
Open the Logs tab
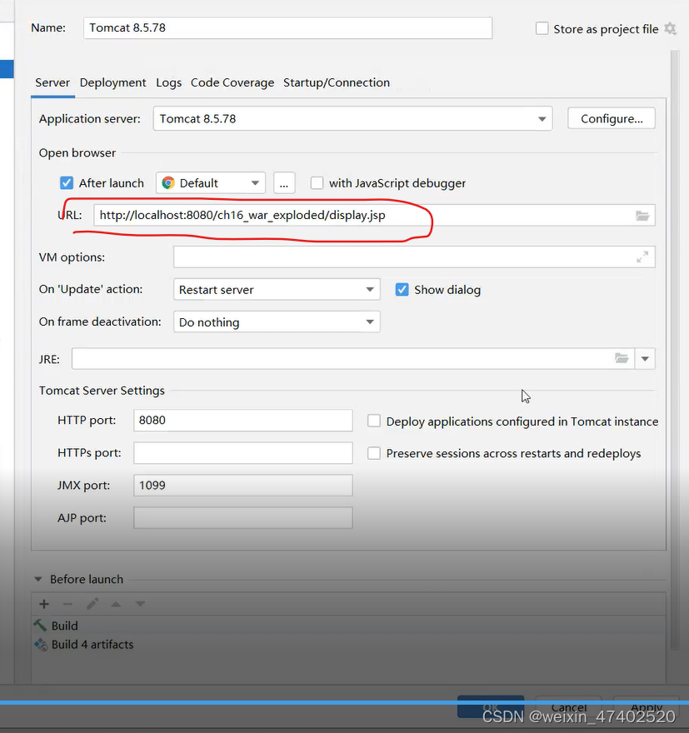169,82
